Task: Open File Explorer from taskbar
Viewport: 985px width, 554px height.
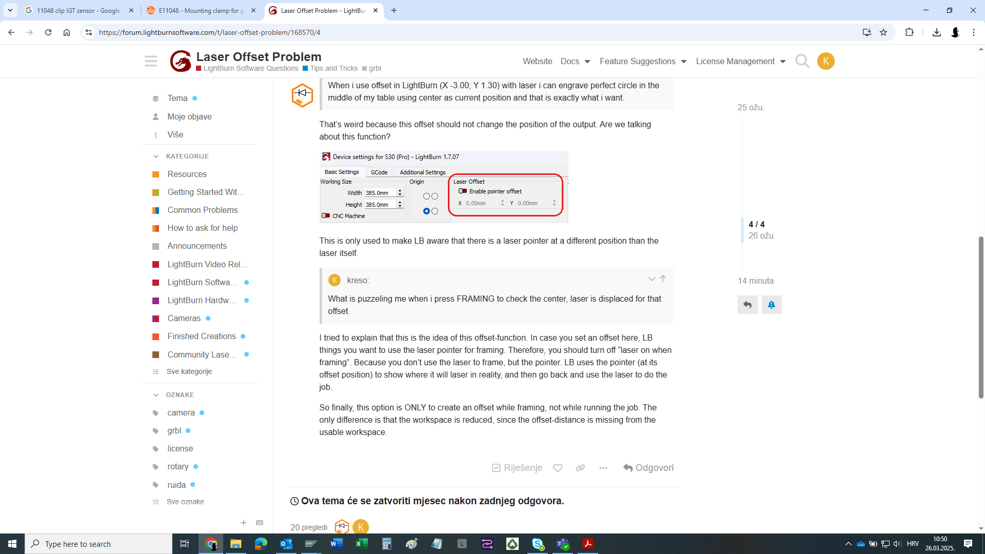Action: (235, 544)
